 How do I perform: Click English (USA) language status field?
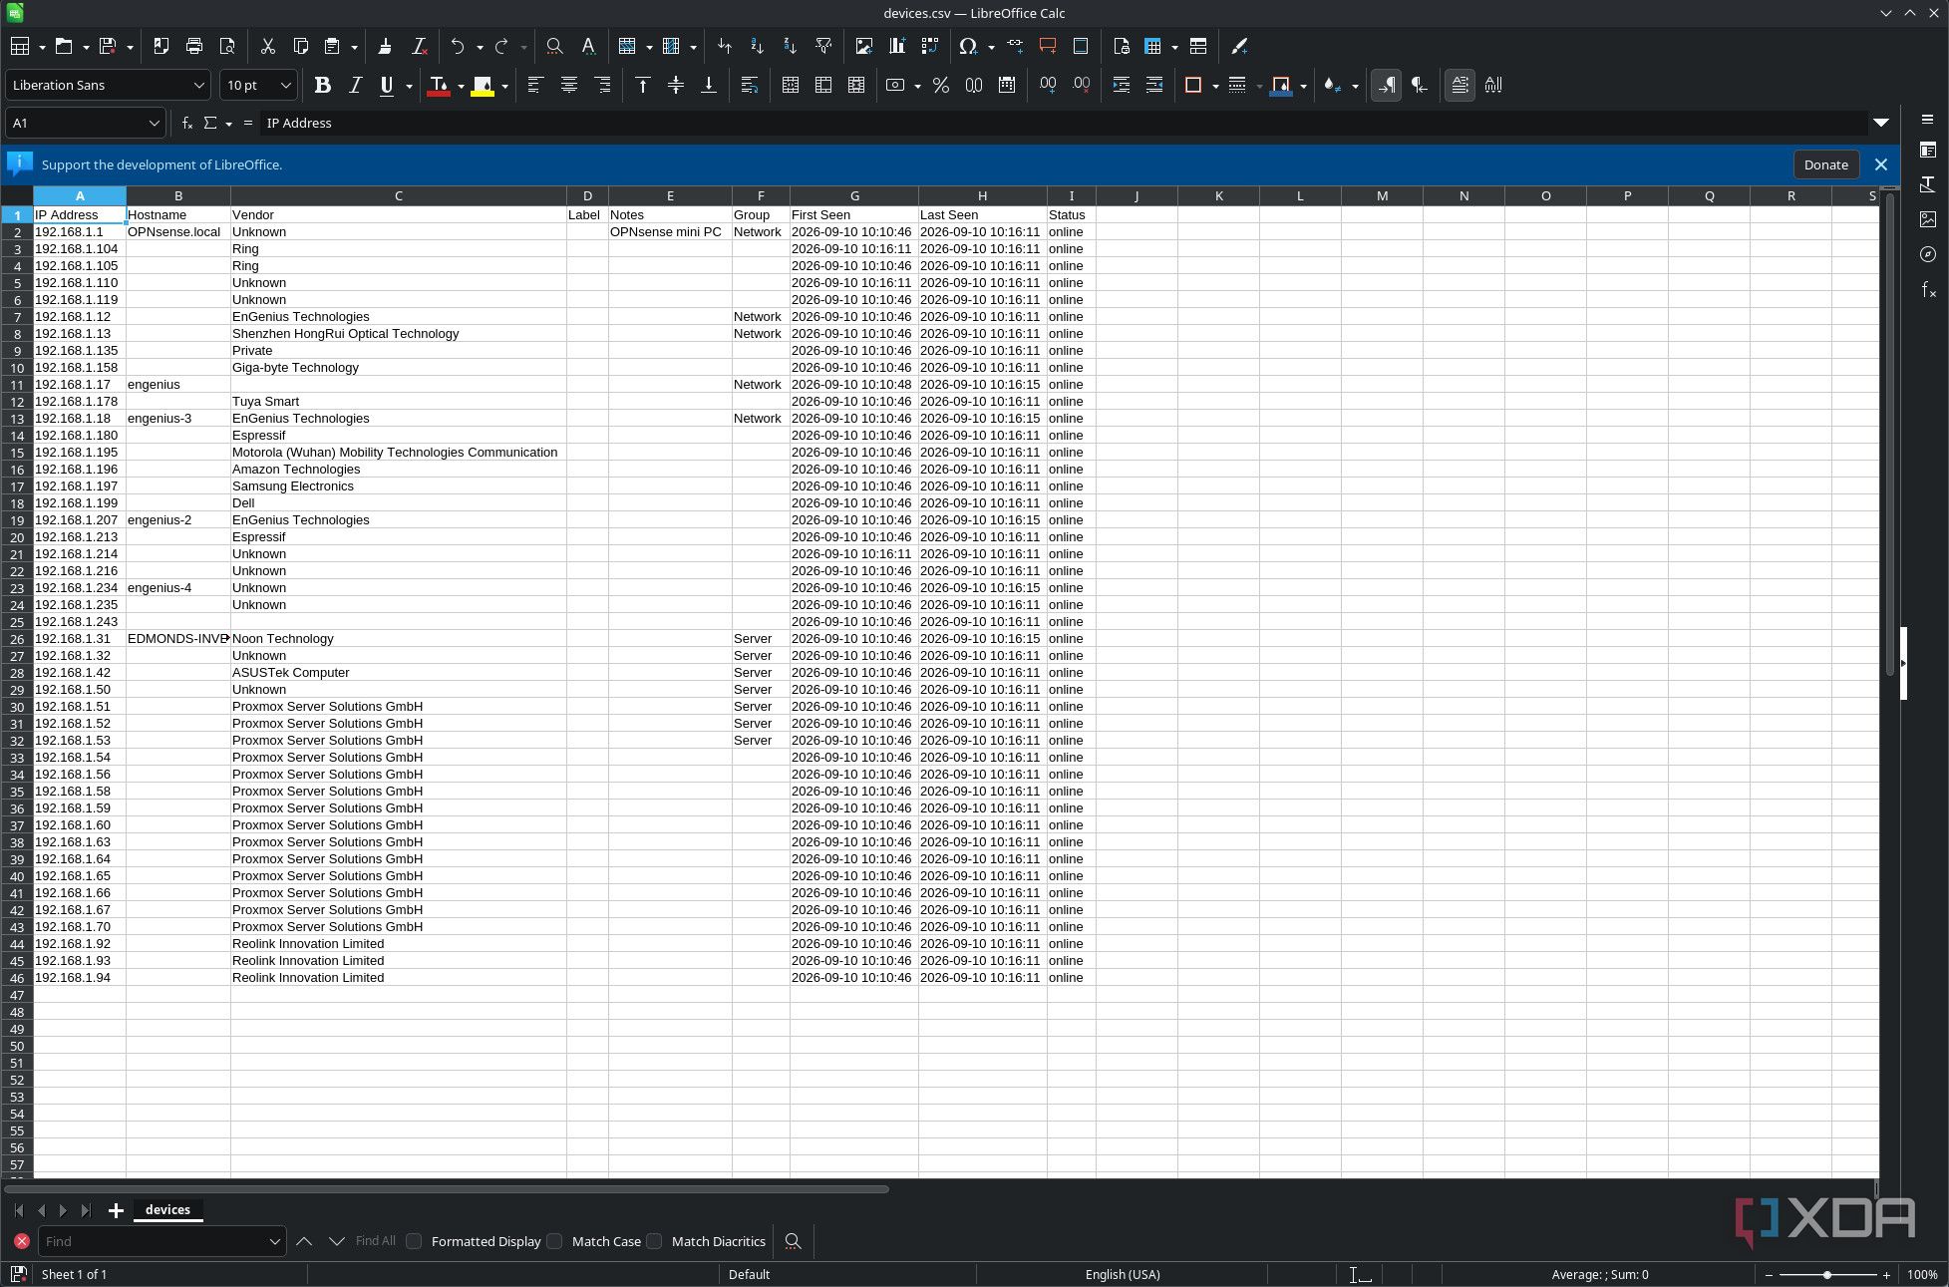[x=1122, y=1274]
